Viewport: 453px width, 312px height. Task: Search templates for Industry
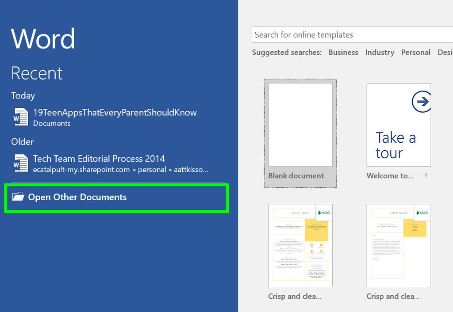point(380,52)
